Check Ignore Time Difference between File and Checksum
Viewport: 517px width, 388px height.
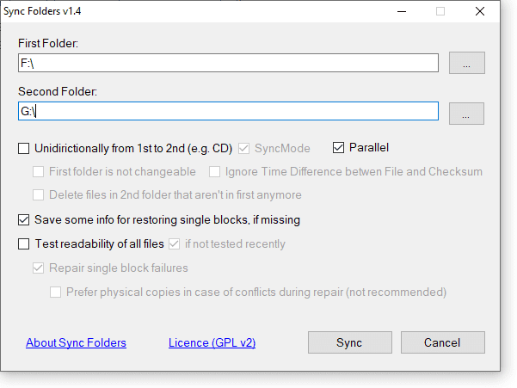click(214, 171)
